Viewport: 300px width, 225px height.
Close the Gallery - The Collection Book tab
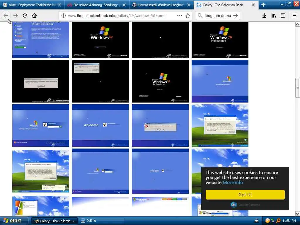253,5
